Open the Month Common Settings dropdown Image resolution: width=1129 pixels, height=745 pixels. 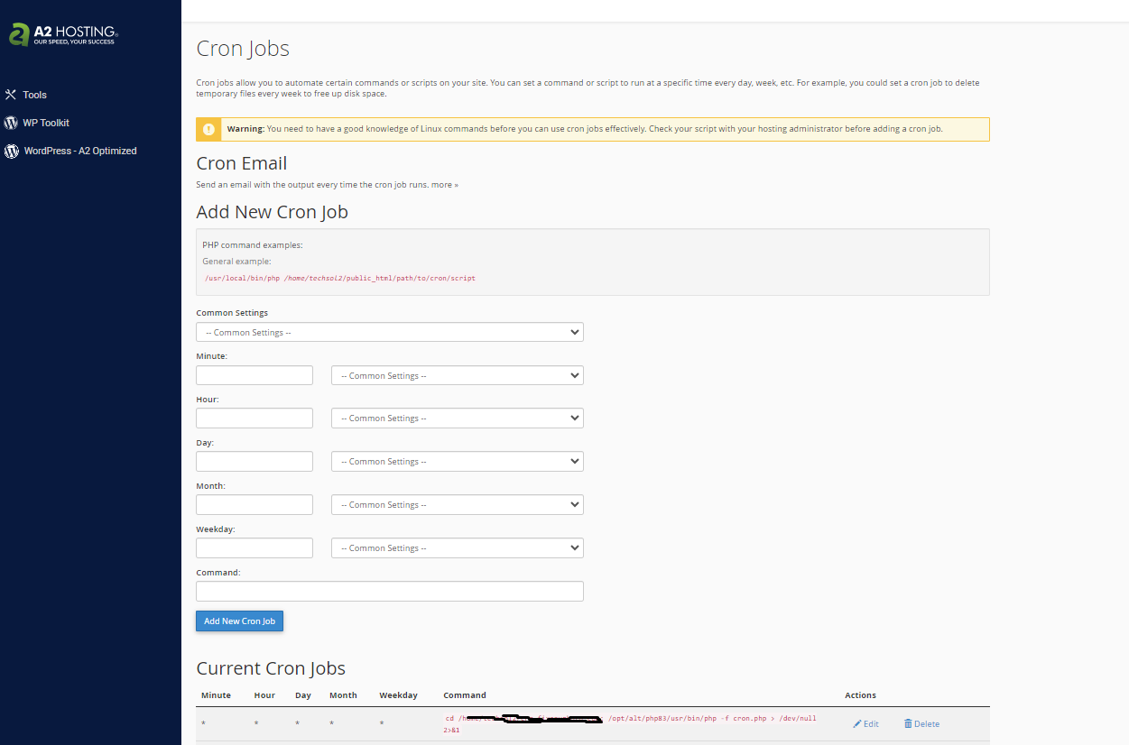point(457,505)
